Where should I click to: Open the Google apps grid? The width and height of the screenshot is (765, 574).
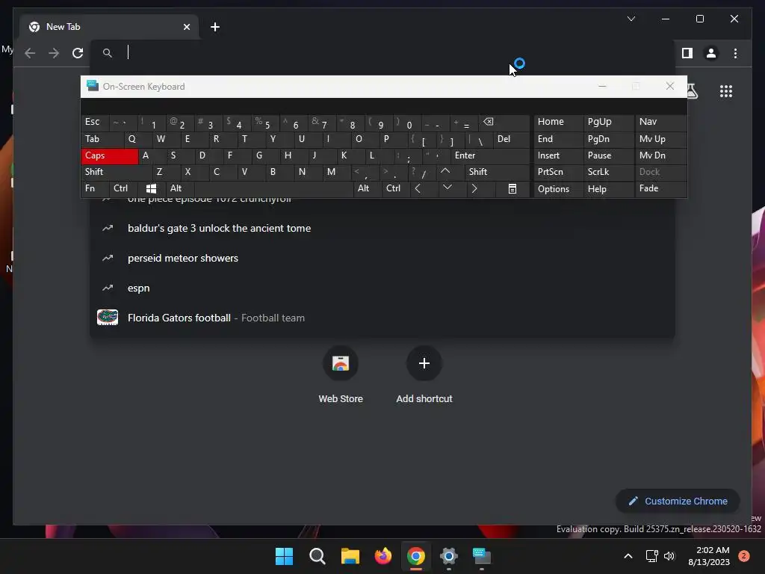(726, 91)
